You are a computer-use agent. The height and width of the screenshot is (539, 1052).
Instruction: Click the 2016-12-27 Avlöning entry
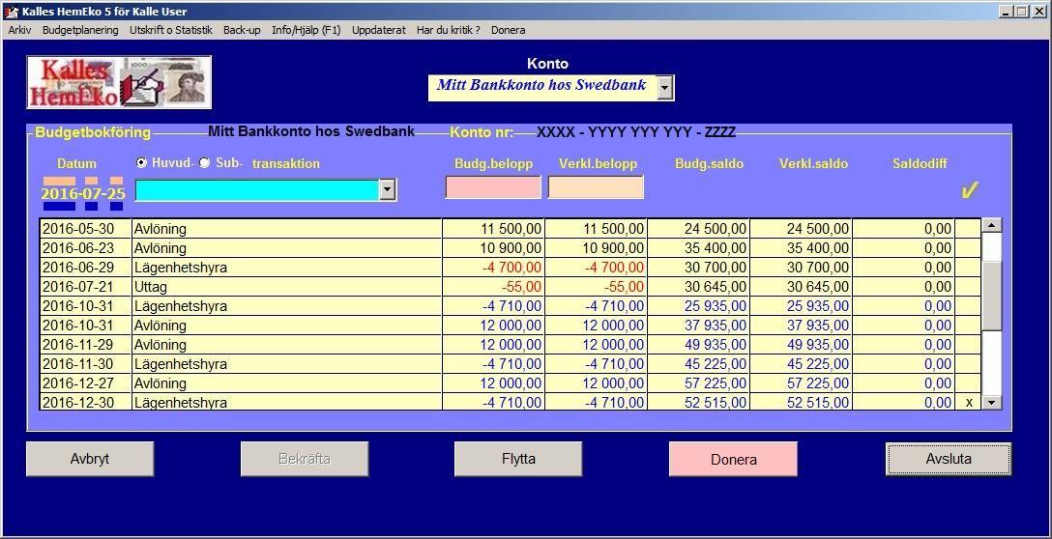[x=510, y=383]
